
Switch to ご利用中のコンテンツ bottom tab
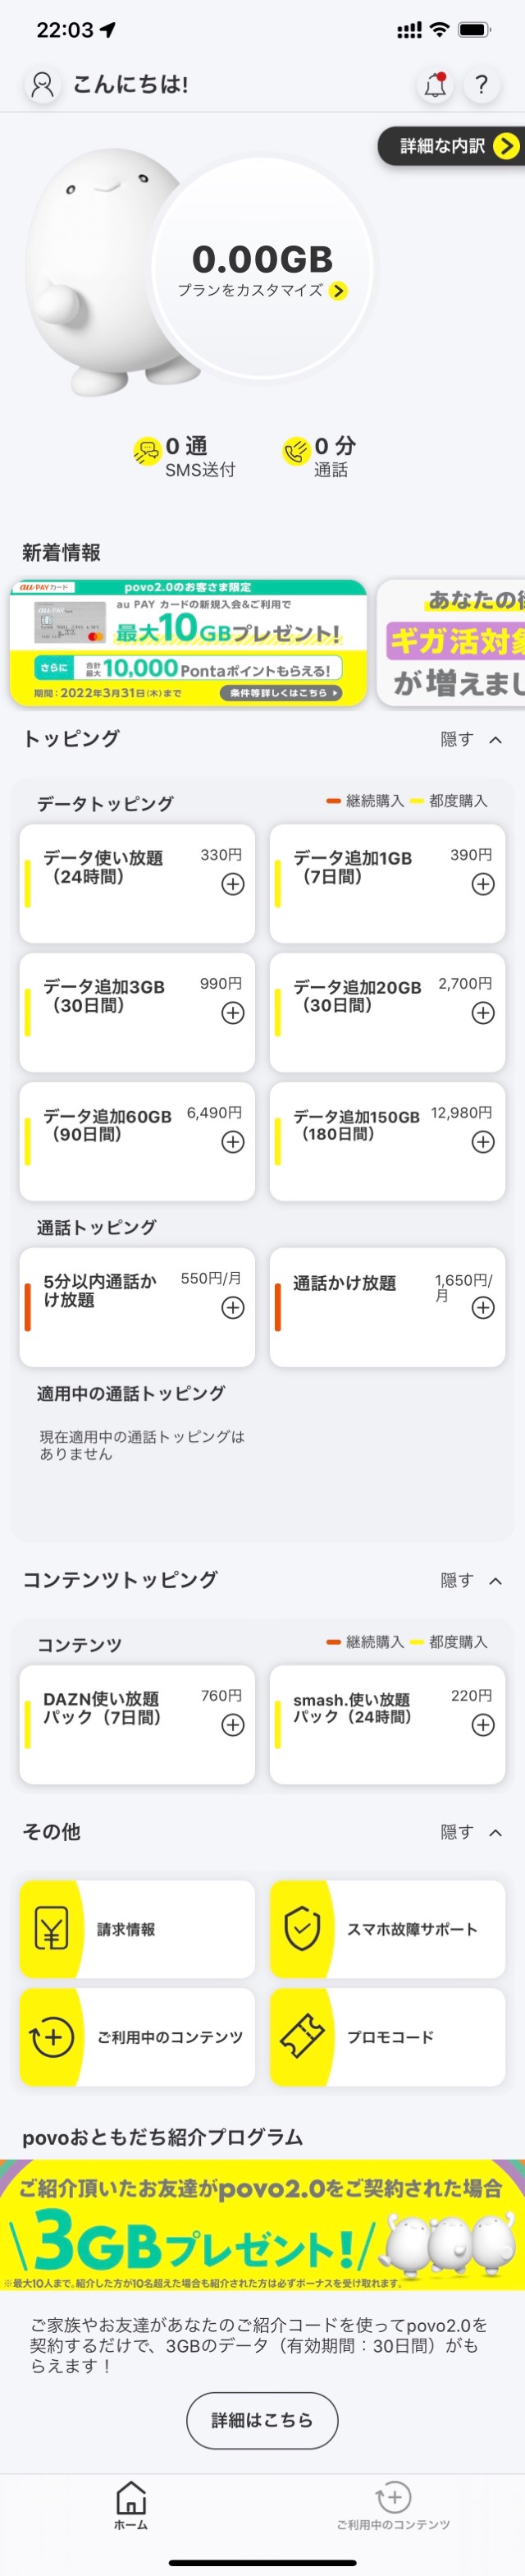393,2504
